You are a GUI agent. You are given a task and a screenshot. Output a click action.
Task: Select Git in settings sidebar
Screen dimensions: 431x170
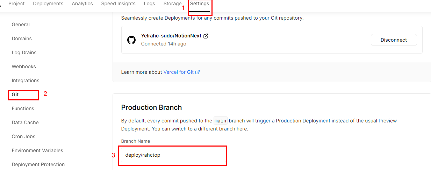click(x=15, y=94)
